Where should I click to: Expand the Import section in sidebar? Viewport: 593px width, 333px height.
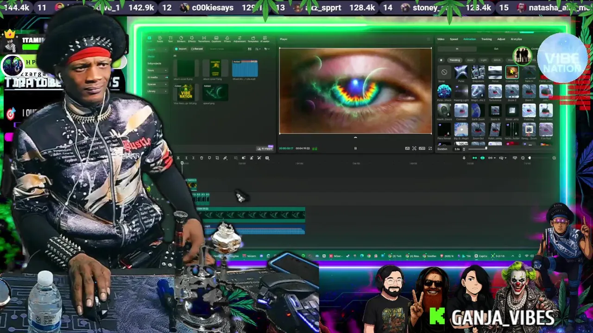(157, 49)
